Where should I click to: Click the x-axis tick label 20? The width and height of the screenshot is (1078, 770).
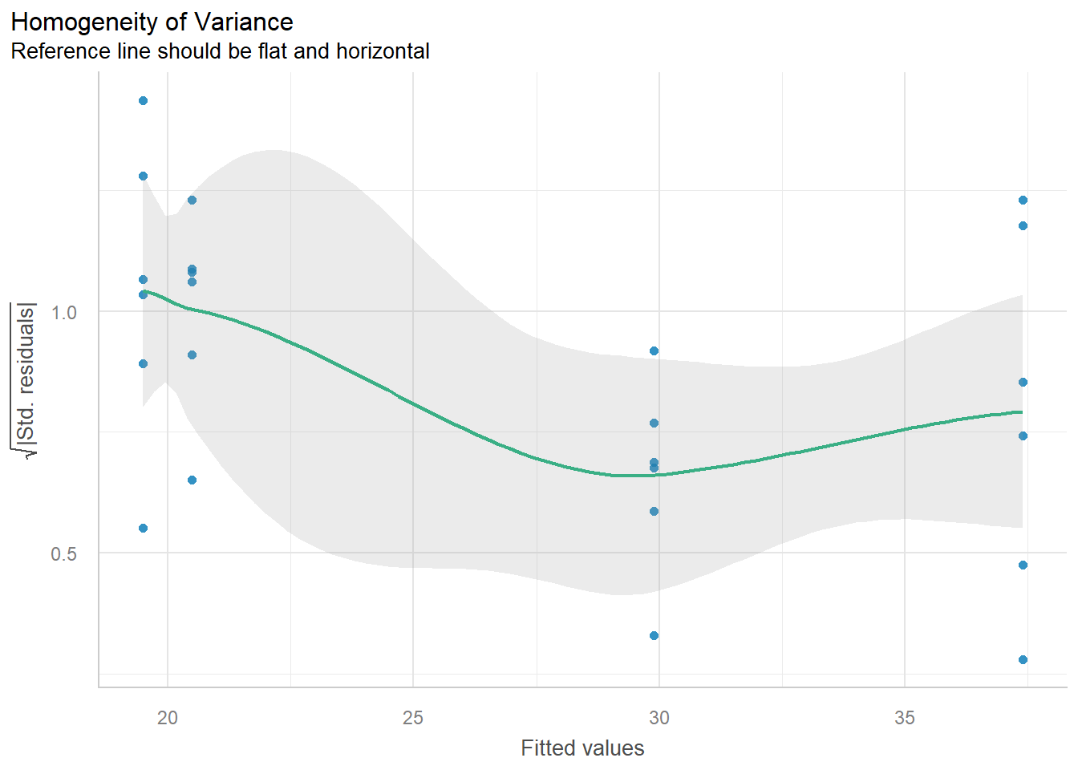click(167, 718)
